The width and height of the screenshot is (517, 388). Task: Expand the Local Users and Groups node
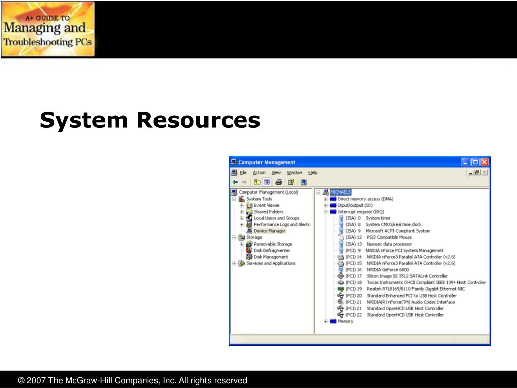tap(242, 218)
